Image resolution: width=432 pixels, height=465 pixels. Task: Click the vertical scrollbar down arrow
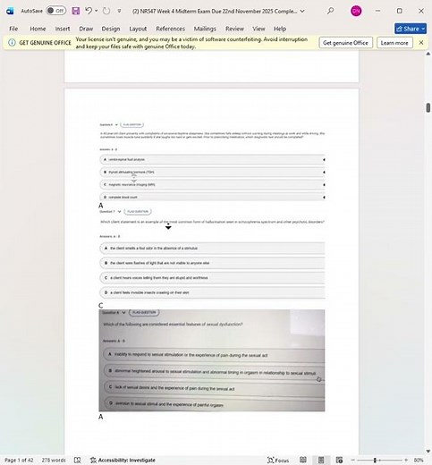[x=428, y=452]
